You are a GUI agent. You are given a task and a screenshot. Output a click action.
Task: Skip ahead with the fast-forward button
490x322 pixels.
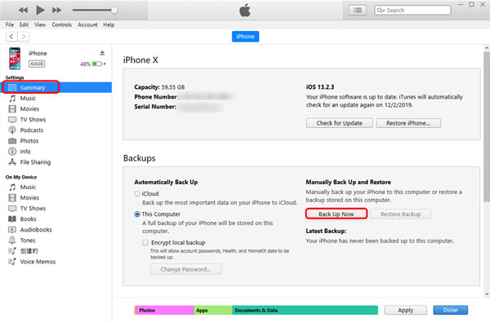click(57, 11)
